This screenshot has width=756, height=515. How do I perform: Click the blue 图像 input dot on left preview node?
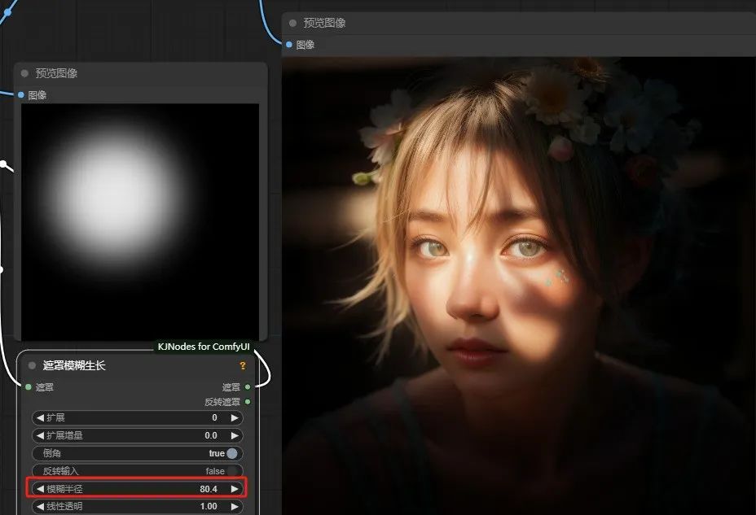(20, 94)
